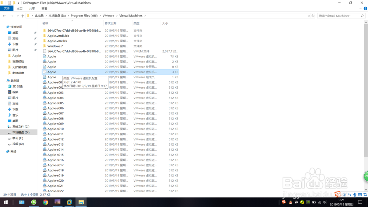Switch to the 共享 ribbon tab
The height and width of the screenshot is (207, 368).
click(32, 8)
